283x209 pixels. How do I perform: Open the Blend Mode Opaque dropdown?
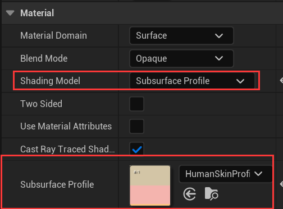(x=181, y=58)
